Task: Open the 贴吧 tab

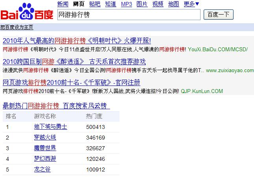Action: tap(95, 4)
